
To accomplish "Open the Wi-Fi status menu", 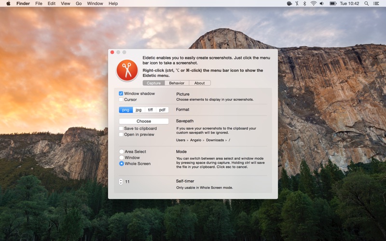I will coord(313,3).
